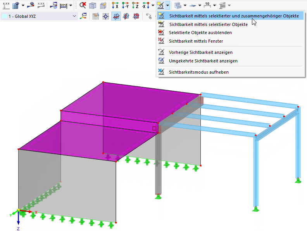The width and height of the screenshot is (307, 231).
Task: Toggle the third red work plane icon
Action: [136, 16]
